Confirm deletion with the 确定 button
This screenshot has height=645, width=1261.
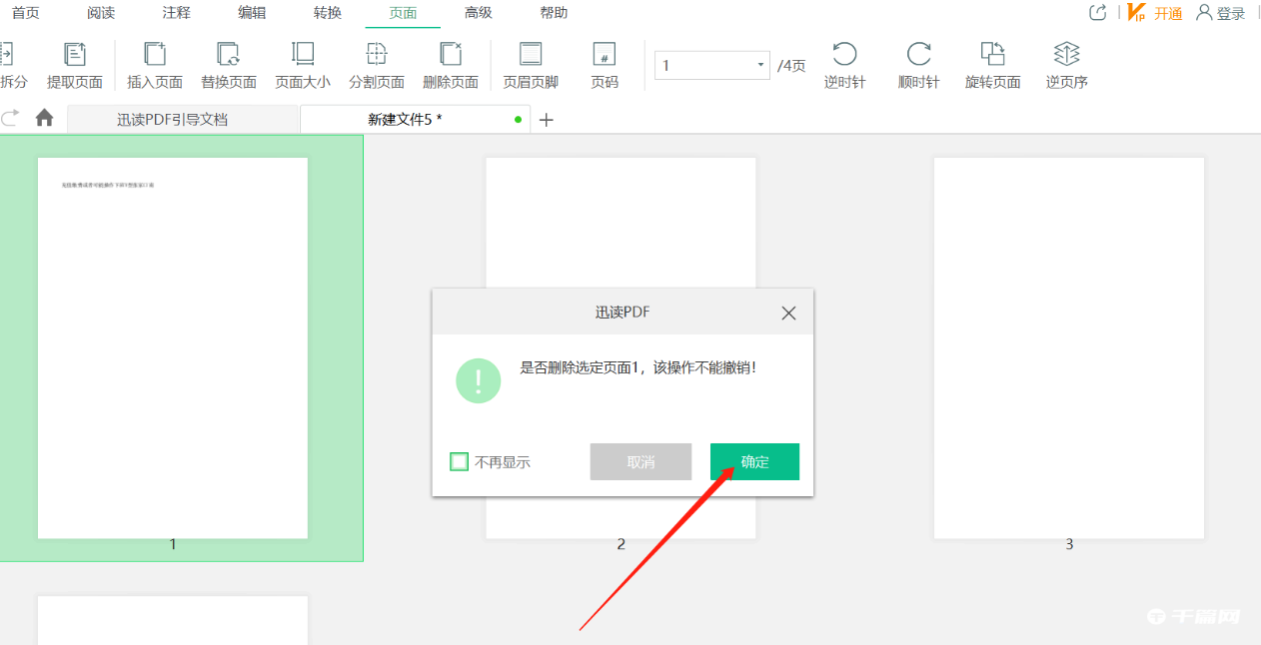(754, 461)
